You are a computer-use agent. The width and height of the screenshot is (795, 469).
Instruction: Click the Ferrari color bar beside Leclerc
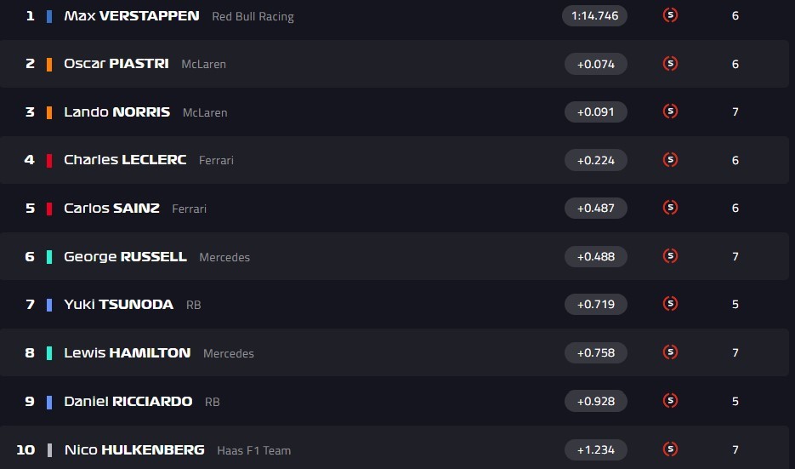pos(49,160)
